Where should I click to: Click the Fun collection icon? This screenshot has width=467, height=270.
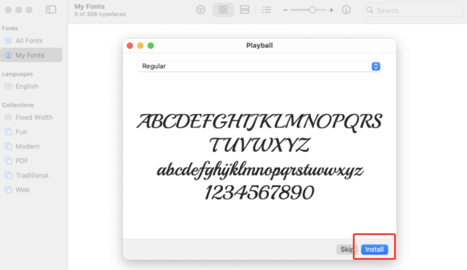(x=8, y=132)
